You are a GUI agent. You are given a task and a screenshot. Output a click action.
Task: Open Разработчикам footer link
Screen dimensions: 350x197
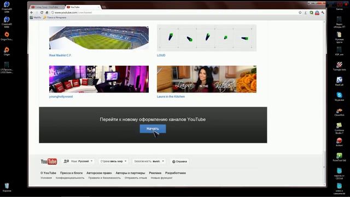[x=176, y=173]
